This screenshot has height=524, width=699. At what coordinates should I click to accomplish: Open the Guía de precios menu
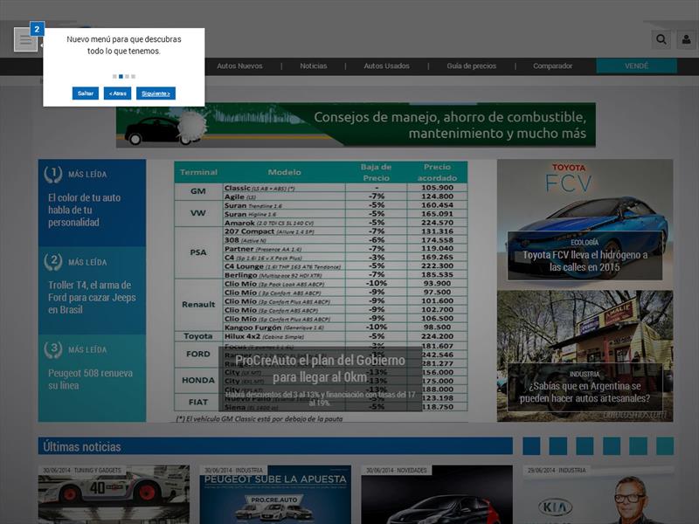click(x=471, y=66)
